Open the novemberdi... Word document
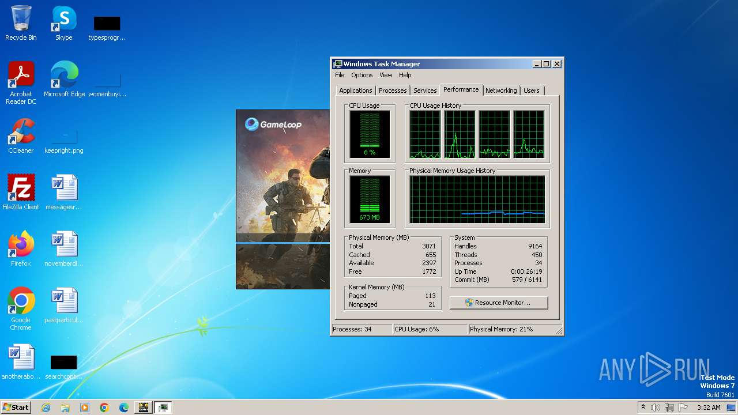Image resolution: width=738 pixels, height=415 pixels. click(64, 249)
